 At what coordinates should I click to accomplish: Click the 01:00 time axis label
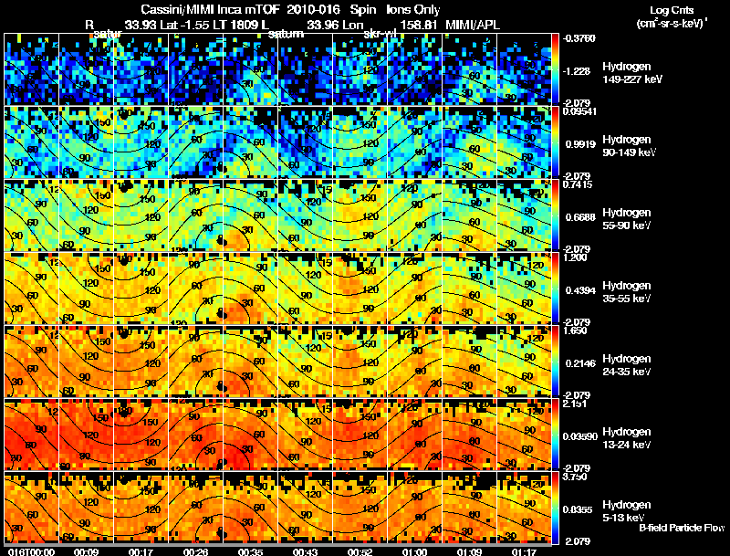click(x=414, y=551)
